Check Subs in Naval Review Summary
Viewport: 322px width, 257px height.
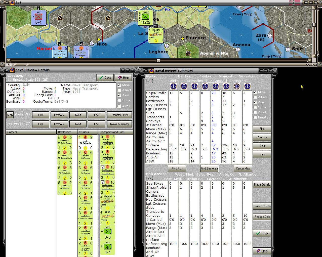click(255, 107)
